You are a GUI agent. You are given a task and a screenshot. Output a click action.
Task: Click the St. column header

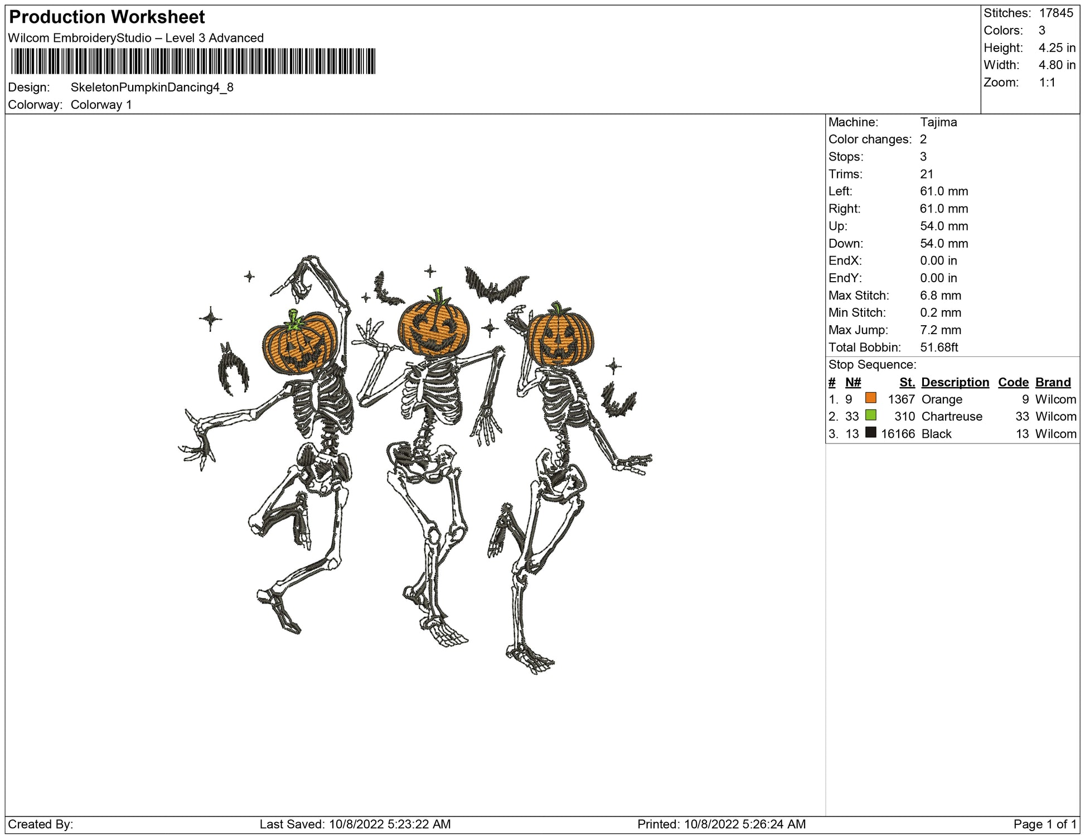click(x=907, y=382)
